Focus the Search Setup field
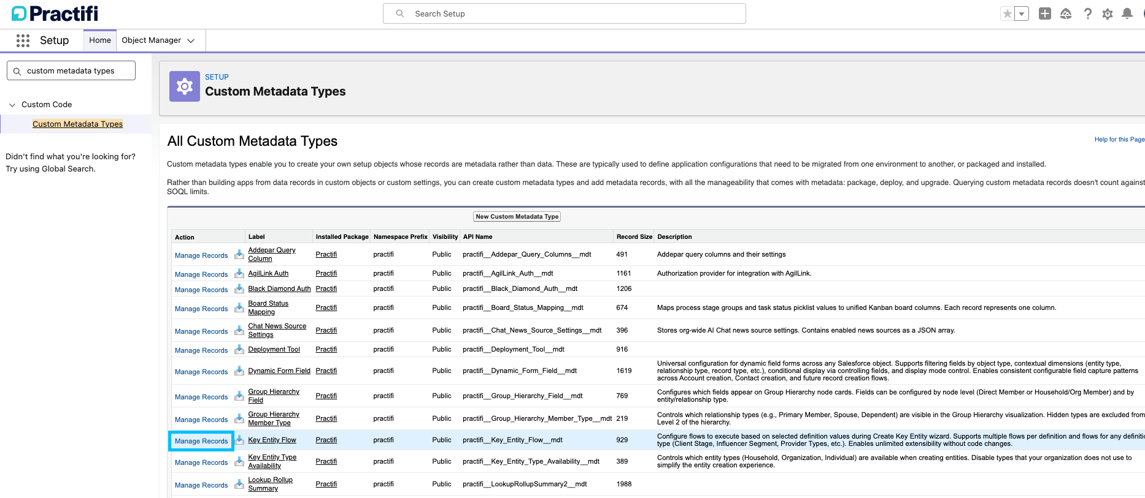The height and width of the screenshot is (498, 1145). click(565, 13)
